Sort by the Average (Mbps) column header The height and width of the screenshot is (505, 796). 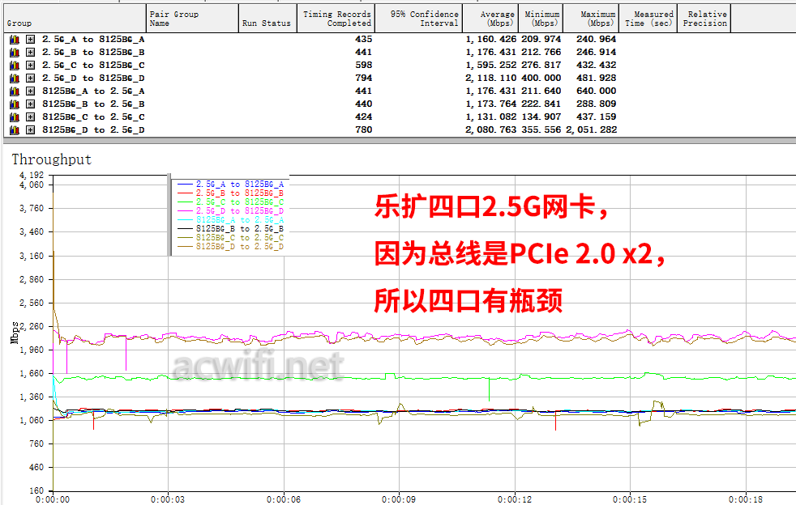coord(490,19)
